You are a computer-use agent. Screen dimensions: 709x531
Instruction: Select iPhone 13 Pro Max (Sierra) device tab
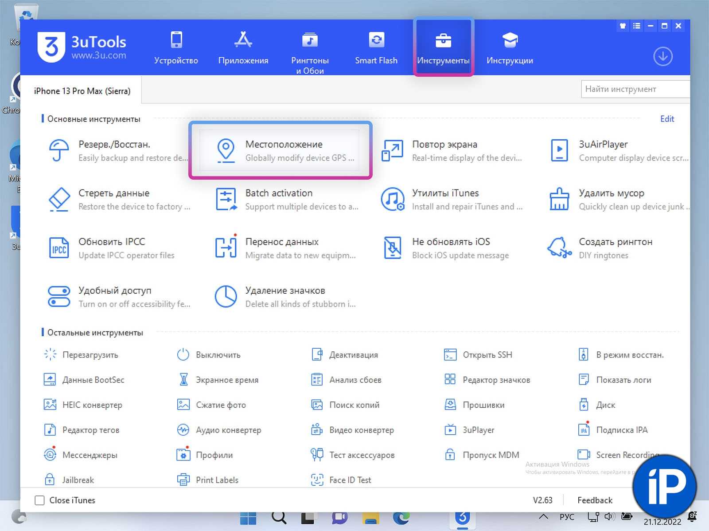(x=82, y=90)
